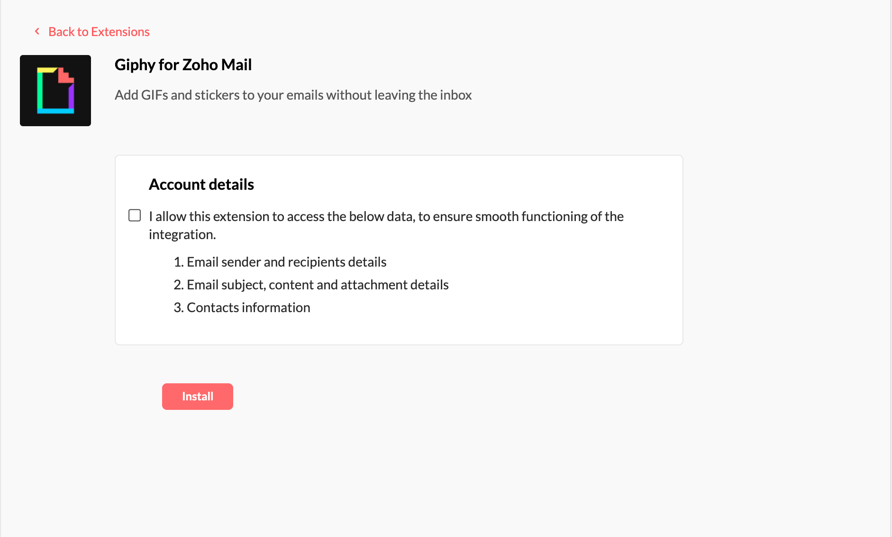Select the Giphy for Zoho Mail title
Viewport: 892px width, 537px height.
183,65
